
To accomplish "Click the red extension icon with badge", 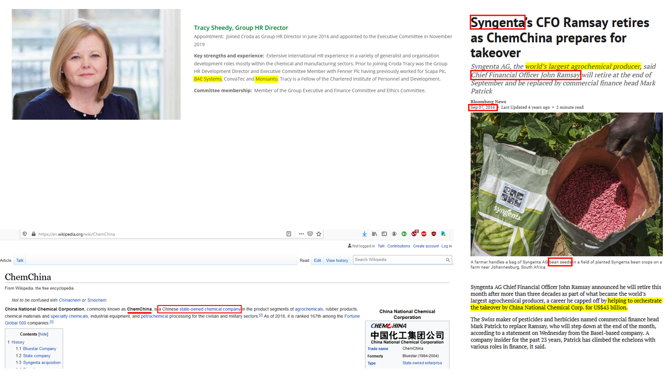I will tap(414, 234).
